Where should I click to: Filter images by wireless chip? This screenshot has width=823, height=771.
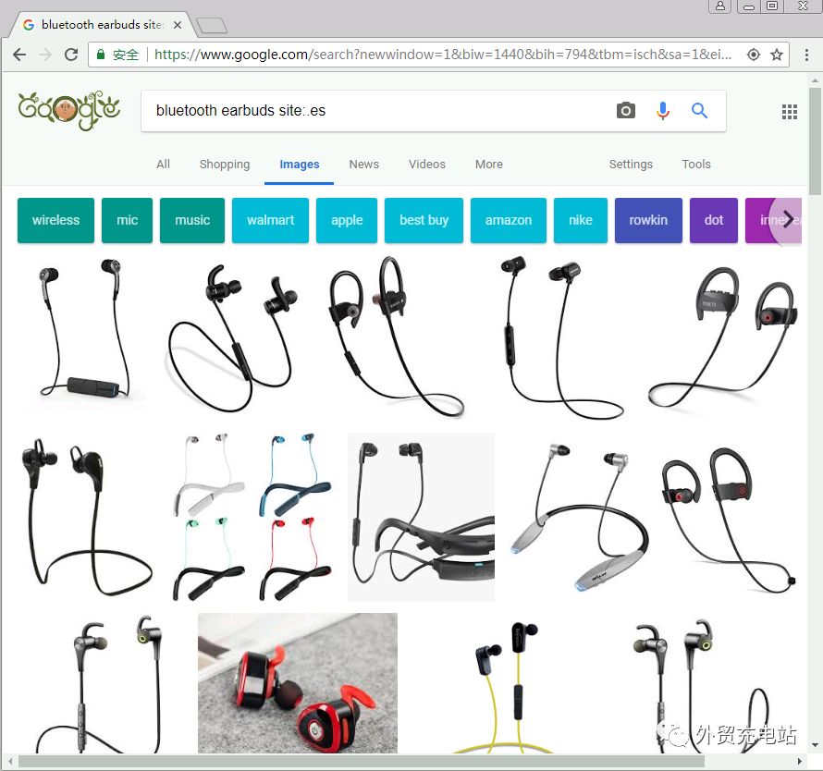[x=55, y=220]
